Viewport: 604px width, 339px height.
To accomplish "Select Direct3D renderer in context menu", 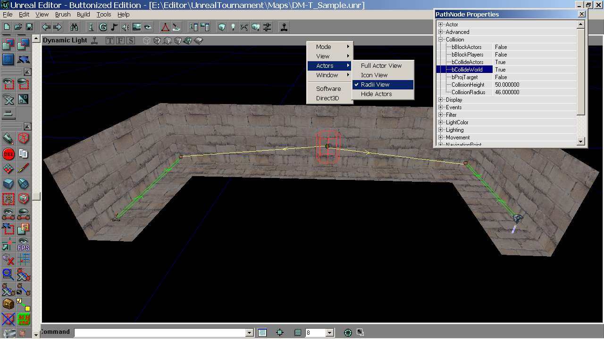I will (x=329, y=98).
